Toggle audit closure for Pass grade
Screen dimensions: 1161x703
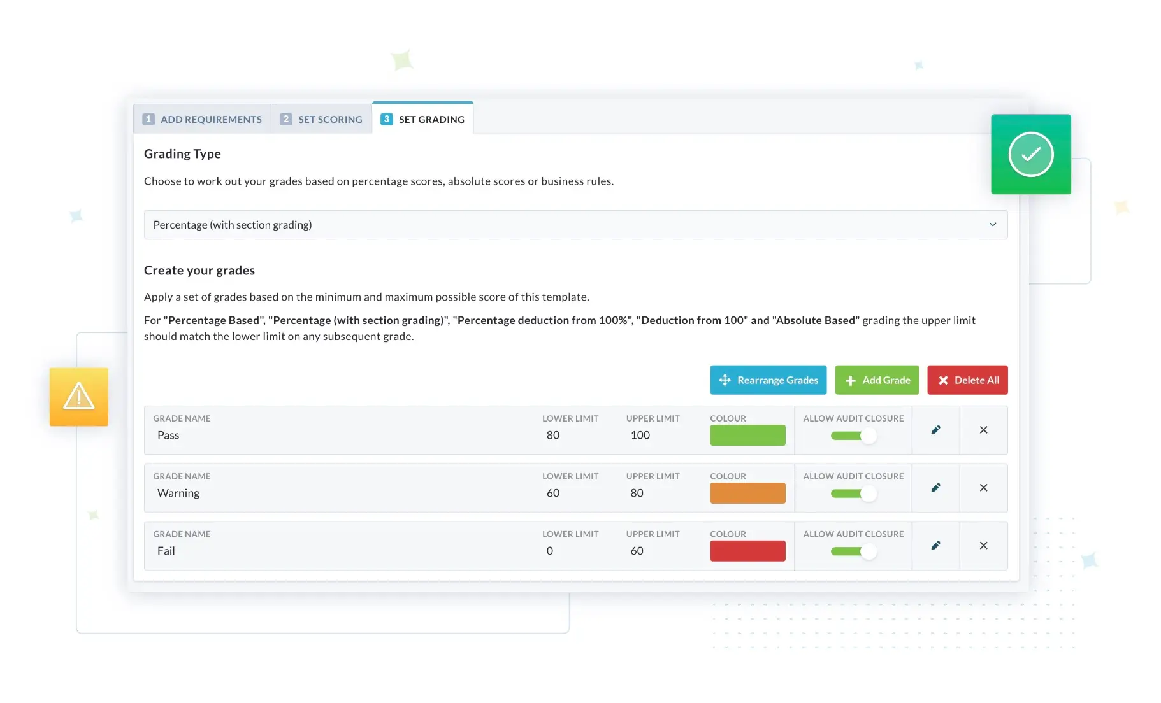pos(854,436)
